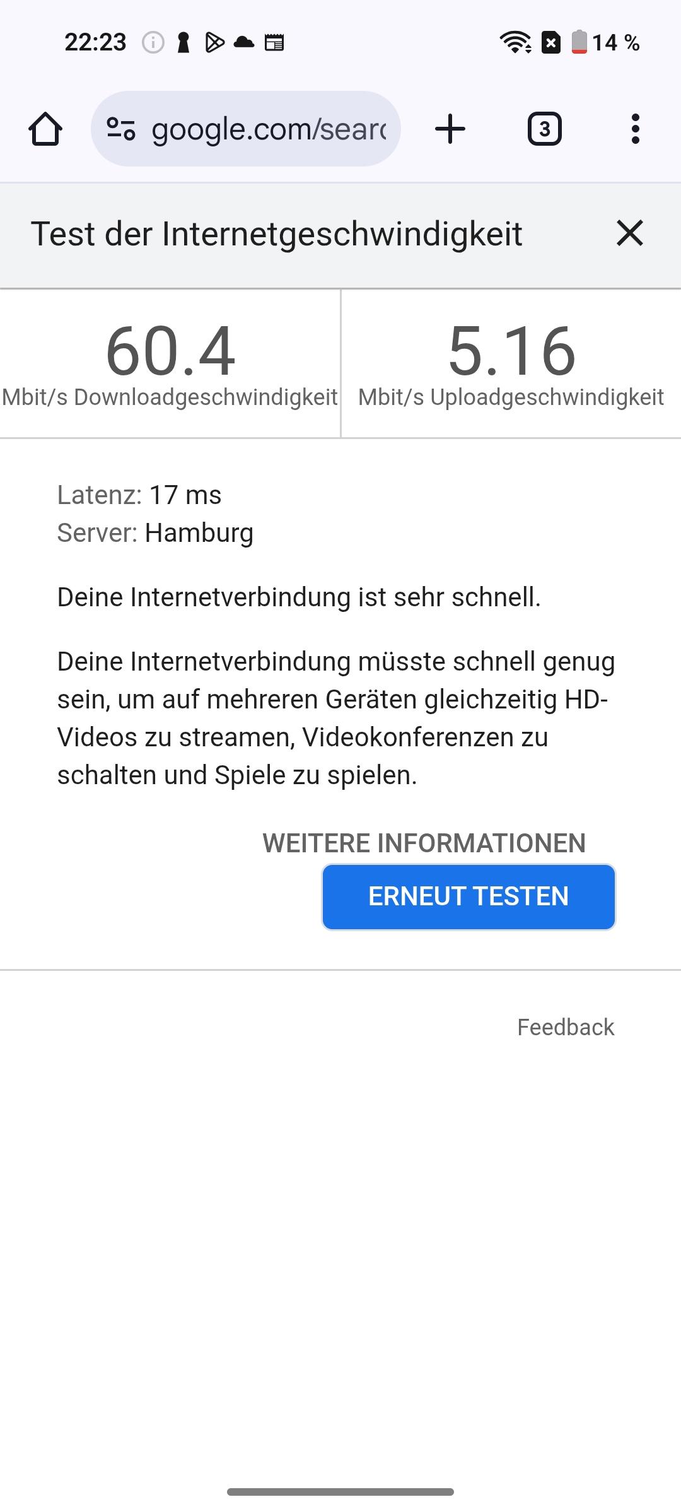Click the ERNEUT TESTEN button
The image size is (681, 1509).
click(x=469, y=896)
